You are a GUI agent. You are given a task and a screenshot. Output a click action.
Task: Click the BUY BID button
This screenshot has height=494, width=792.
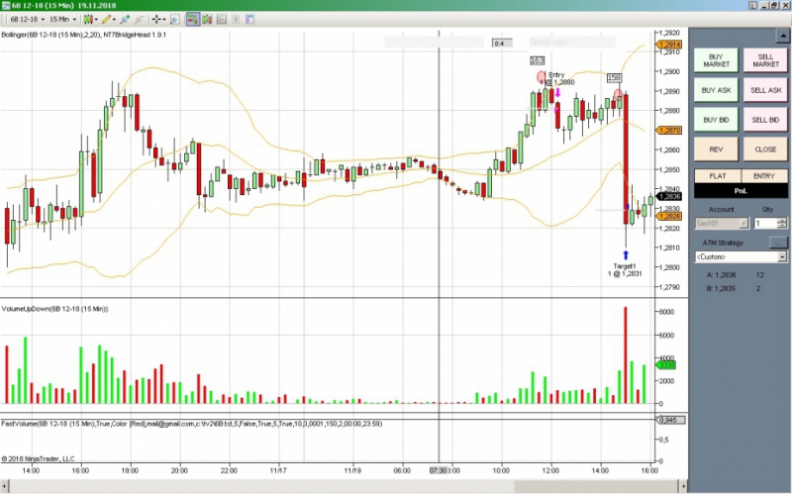[x=716, y=120]
